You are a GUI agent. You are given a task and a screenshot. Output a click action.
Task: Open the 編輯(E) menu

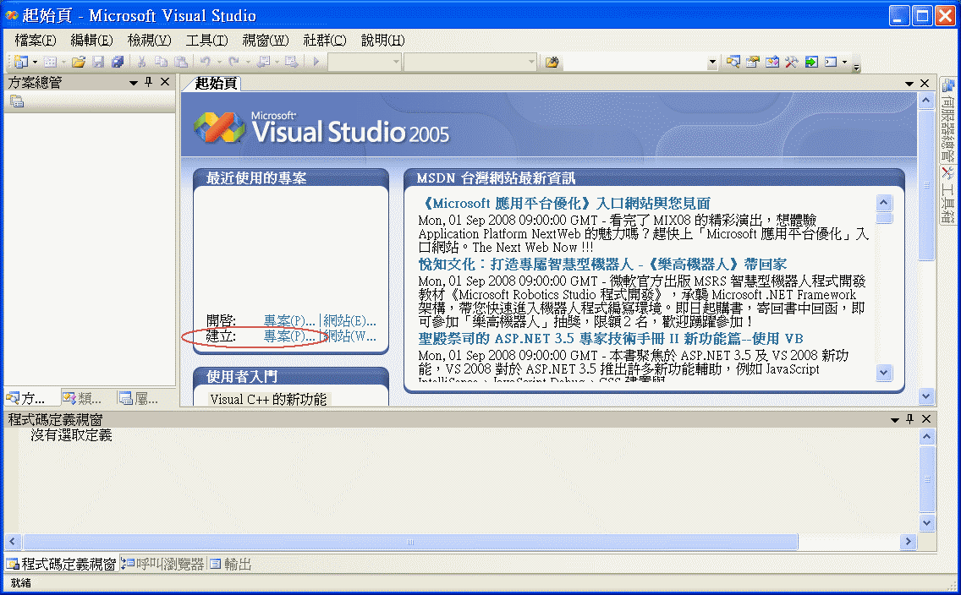[91, 41]
